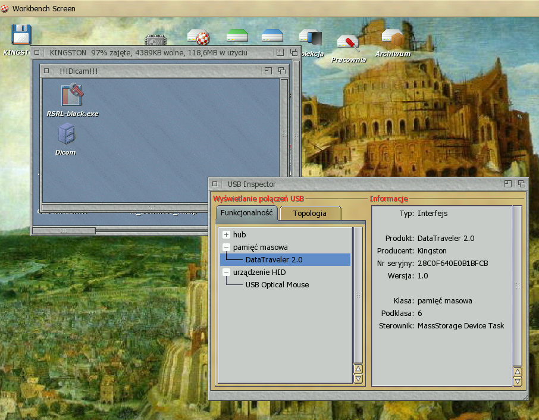Switch to the Topologia tab
The height and width of the screenshot is (420, 539).
(310, 213)
